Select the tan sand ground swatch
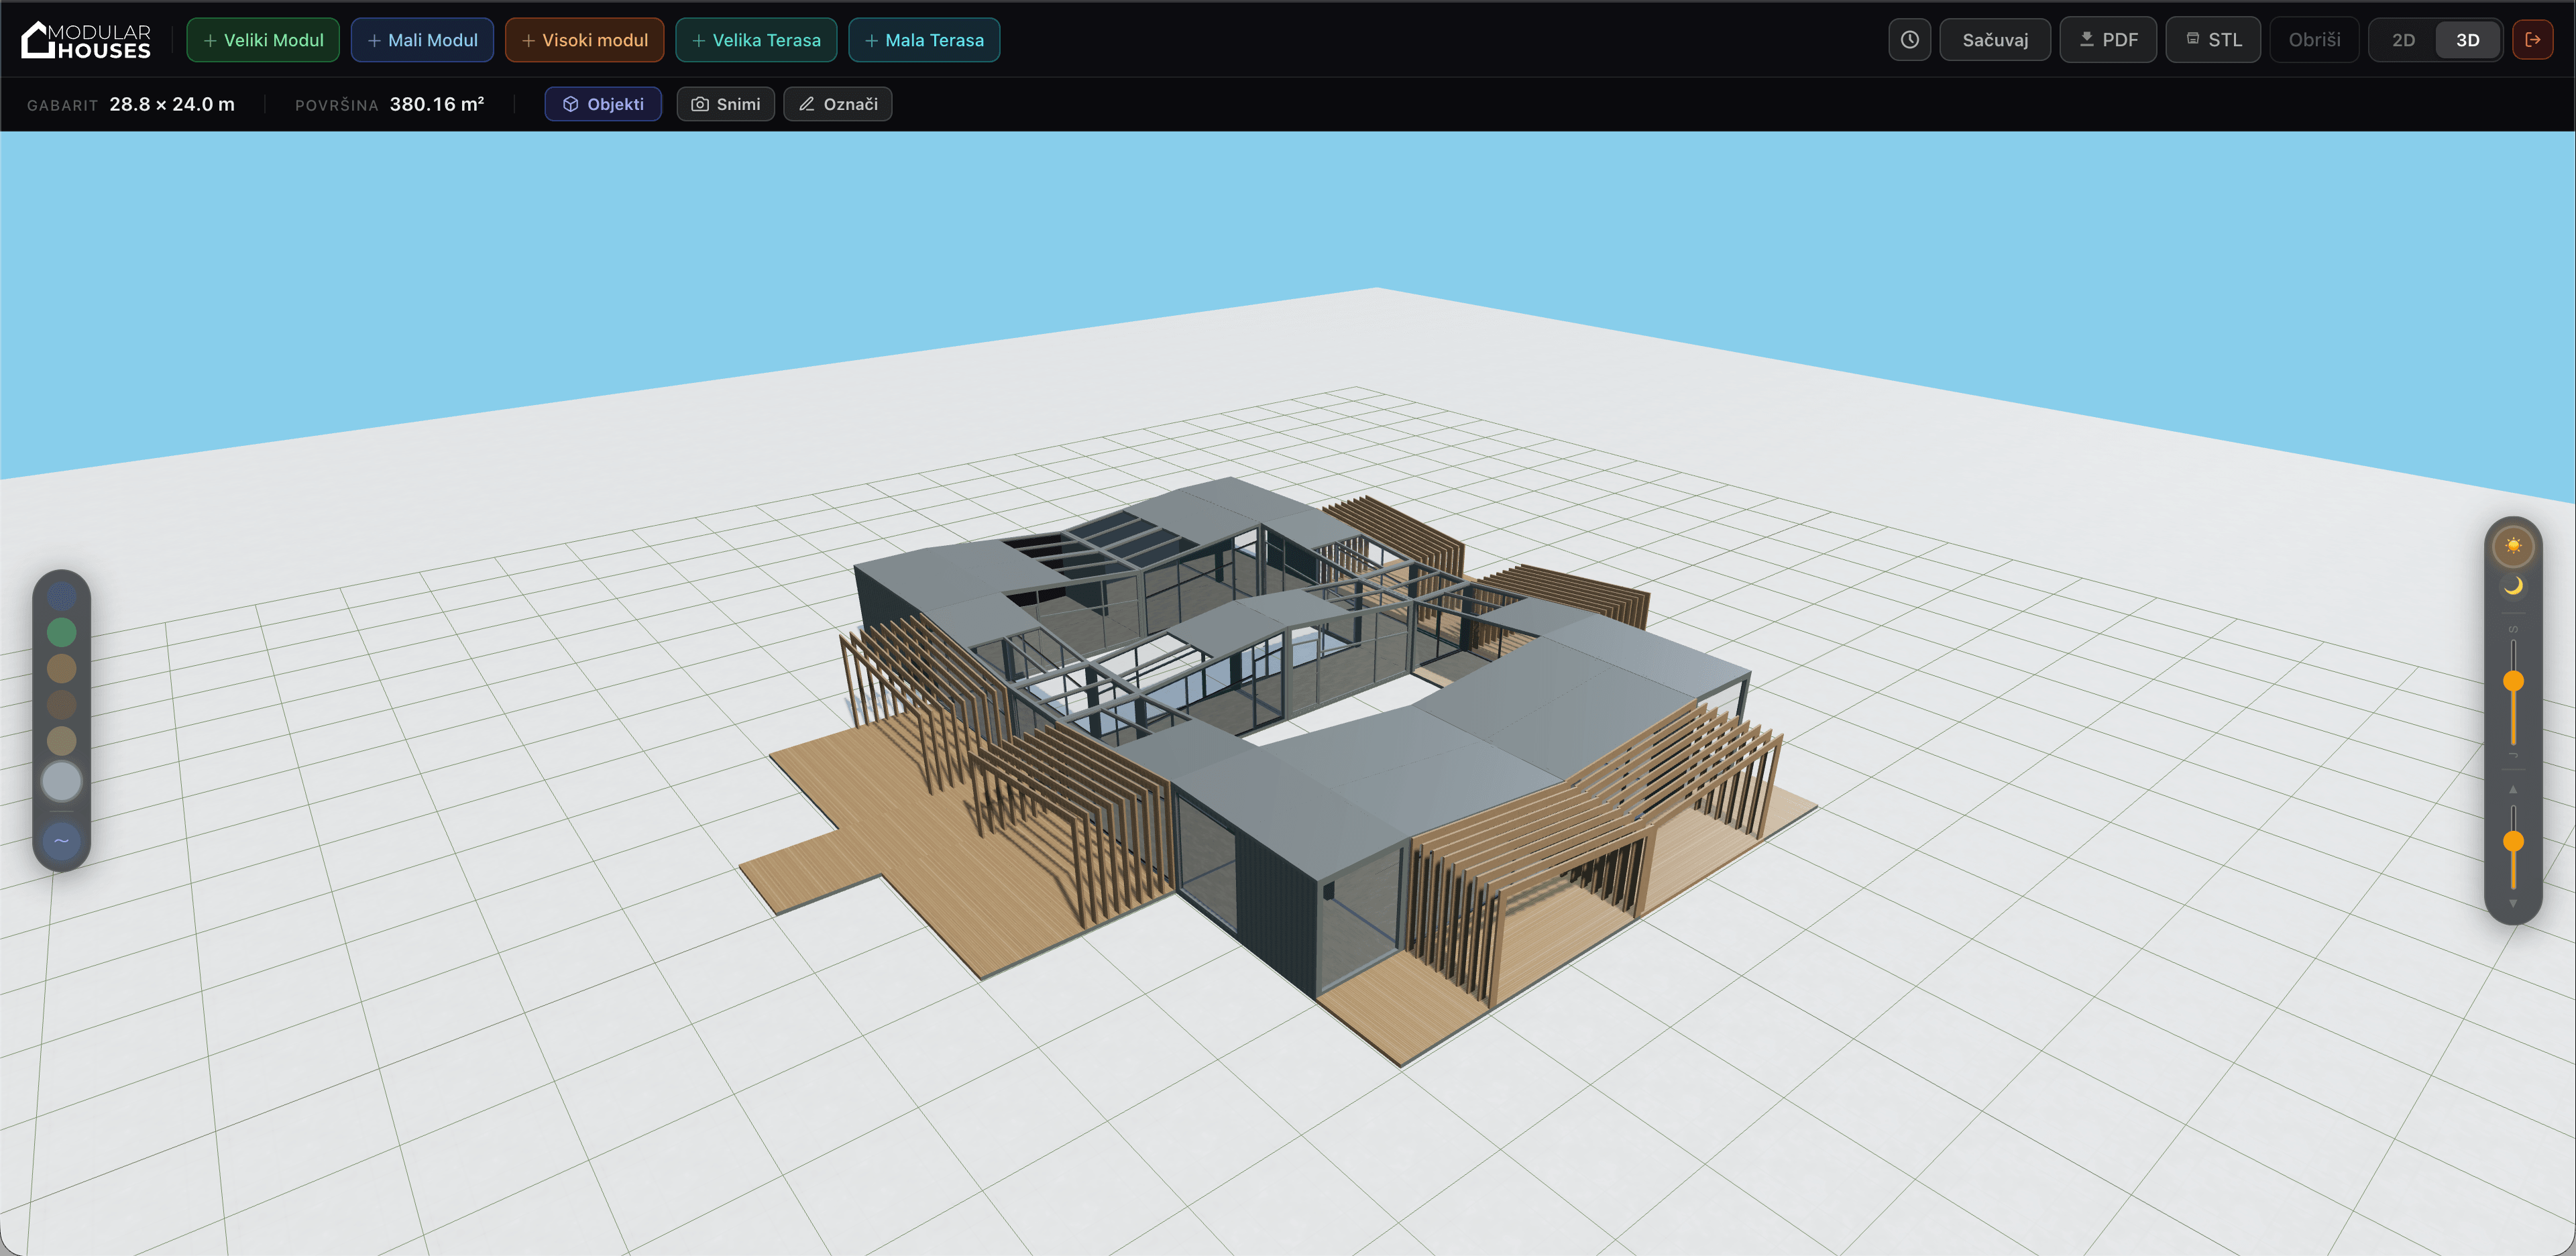This screenshot has width=2576, height=1256. coord(62,740)
